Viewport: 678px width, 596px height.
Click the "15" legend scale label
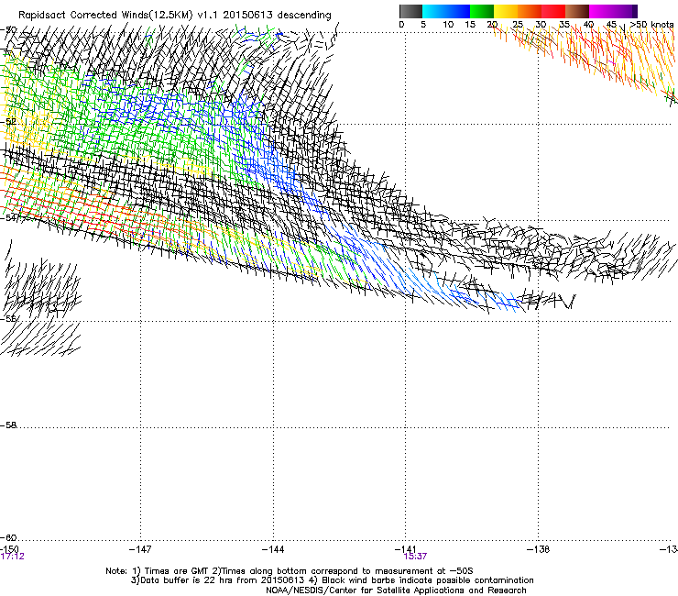point(470,25)
